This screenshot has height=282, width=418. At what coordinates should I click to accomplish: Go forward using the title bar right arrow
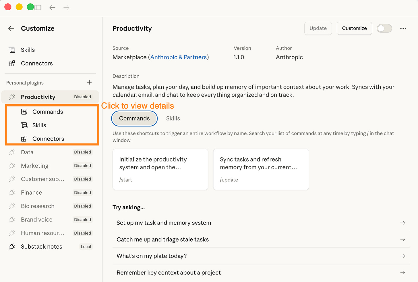click(x=66, y=7)
